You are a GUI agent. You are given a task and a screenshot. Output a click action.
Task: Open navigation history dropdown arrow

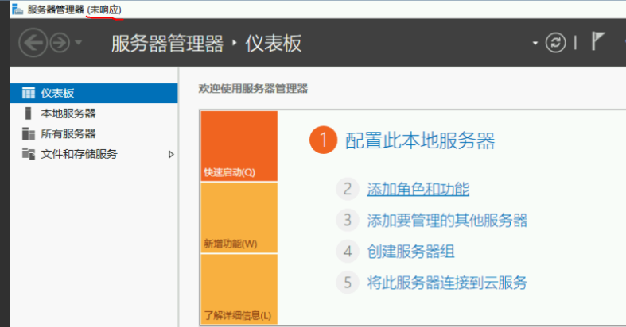point(78,42)
